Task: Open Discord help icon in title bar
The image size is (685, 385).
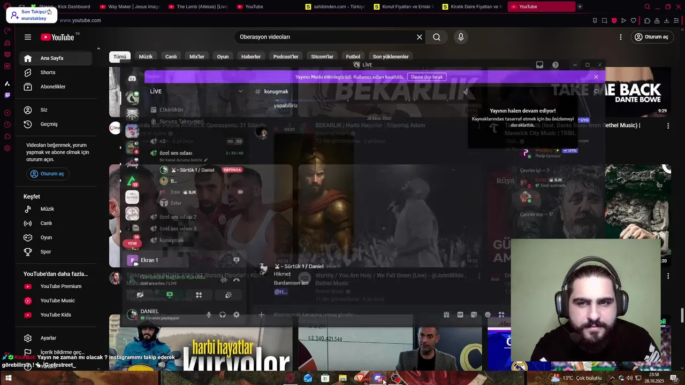Action: tap(555, 65)
